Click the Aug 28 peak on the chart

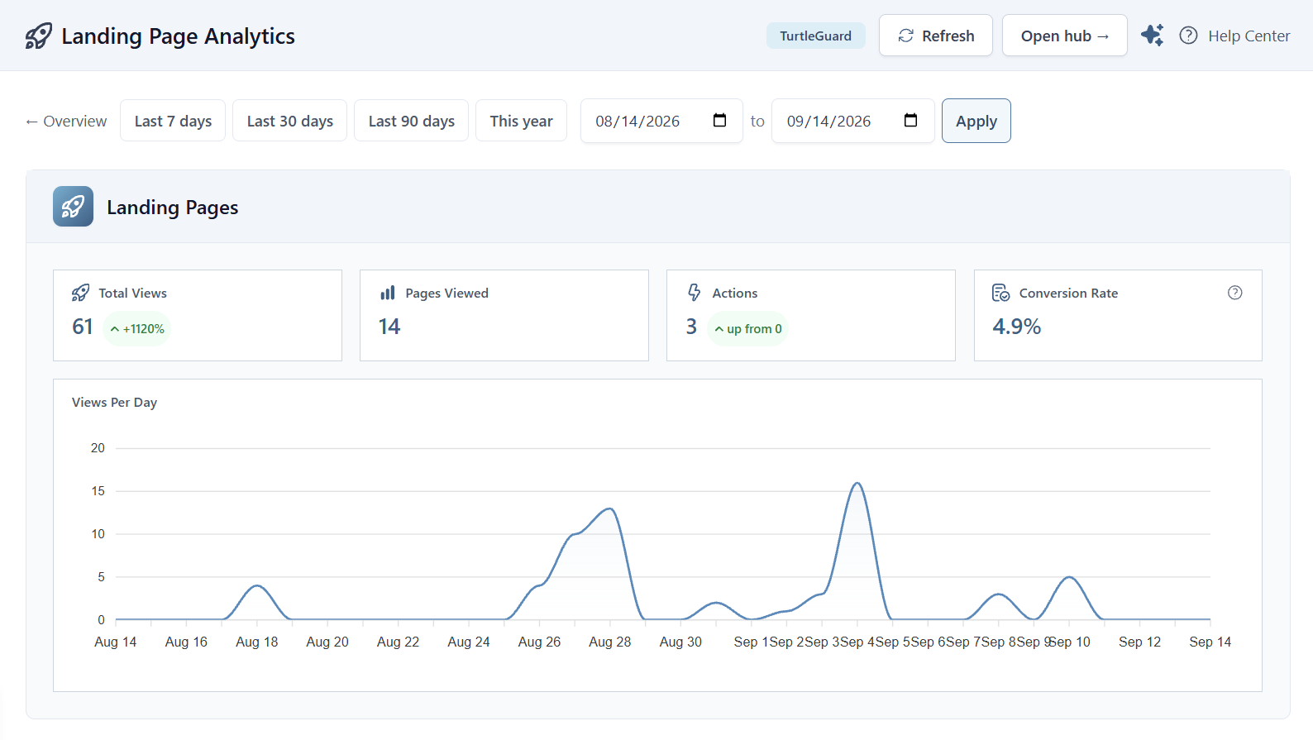pyautogui.click(x=610, y=508)
